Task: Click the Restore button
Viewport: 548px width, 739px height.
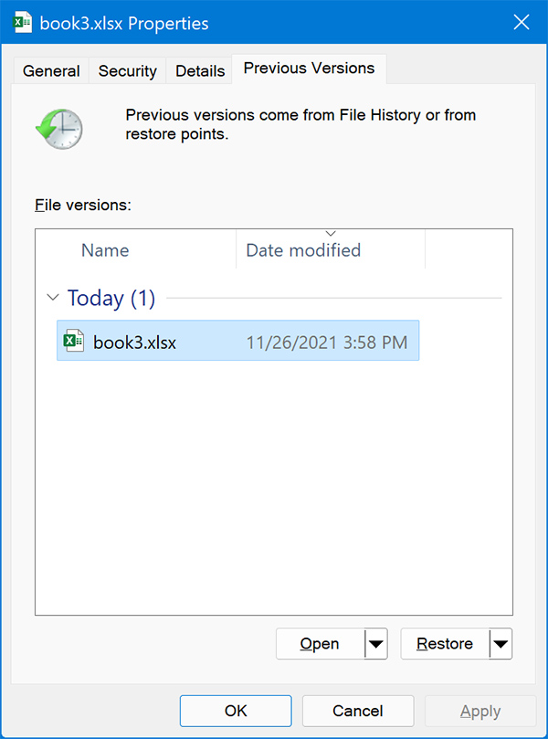Action: click(445, 643)
